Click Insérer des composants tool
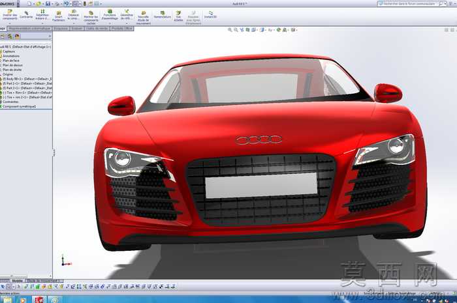Image resolution: width=457 pixels, height=303 pixels. (x=10, y=14)
